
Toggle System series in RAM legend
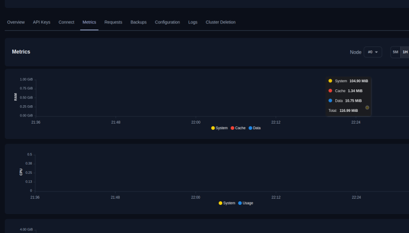click(x=219, y=128)
